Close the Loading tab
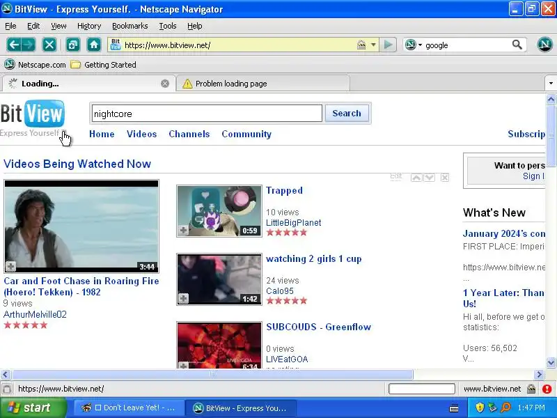 click(165, 84)
